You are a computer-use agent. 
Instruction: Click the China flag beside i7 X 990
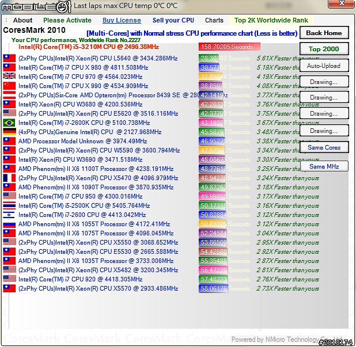click(9, 86)
